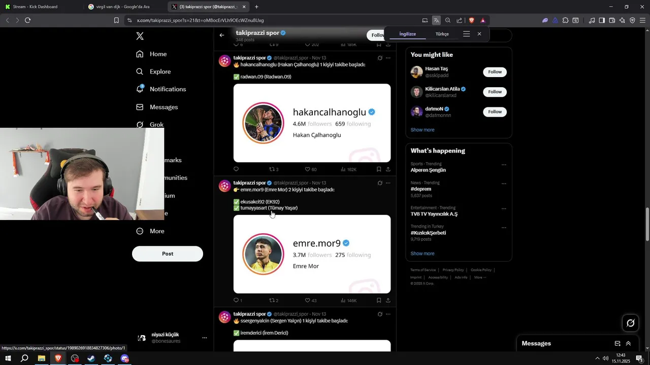
Task: Click the X logo in the sidebar
Action: pos(140,36)
